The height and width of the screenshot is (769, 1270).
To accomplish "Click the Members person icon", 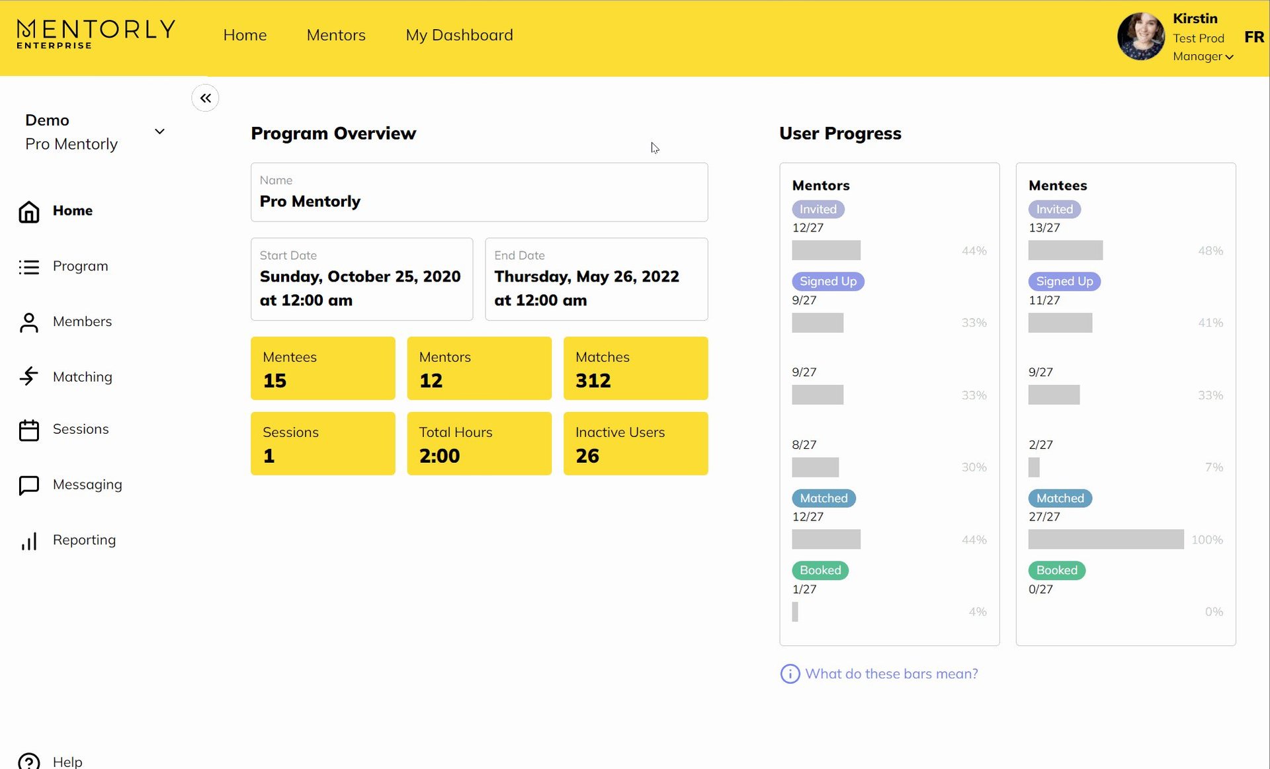I will point(28,323).
